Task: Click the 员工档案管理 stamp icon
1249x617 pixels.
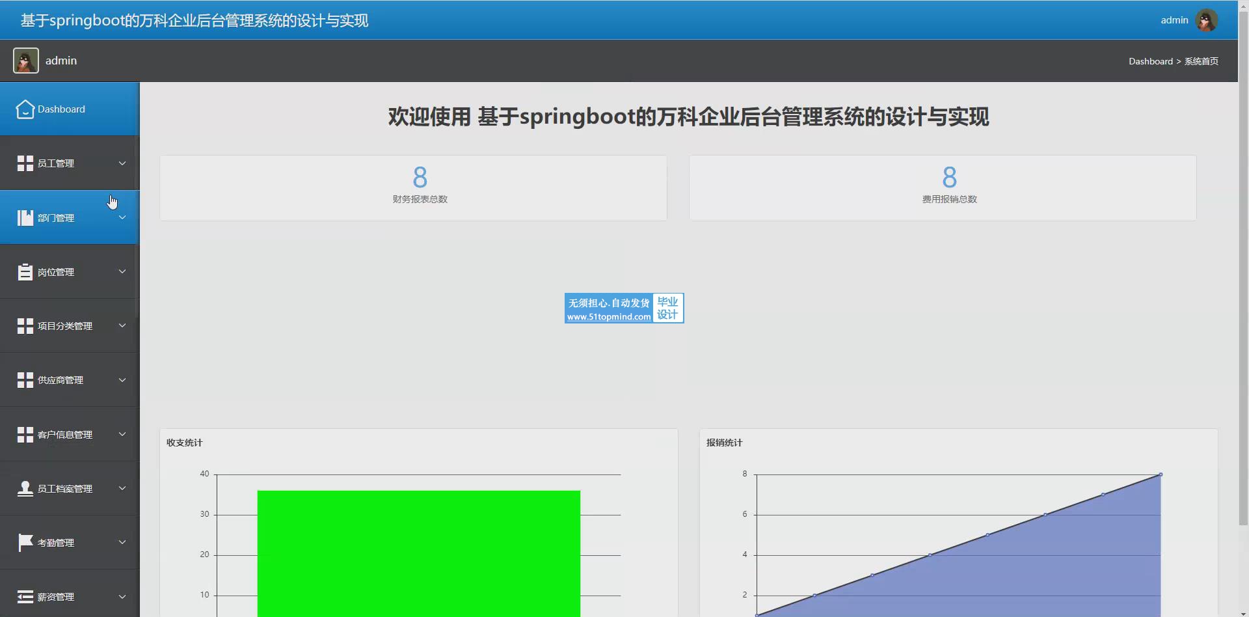Action: click(25, 489)
